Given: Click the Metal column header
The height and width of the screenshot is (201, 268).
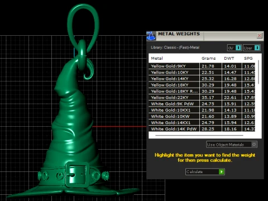Looking at the screenshot, I should coord(157,58).
